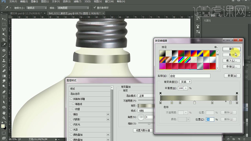Screen dimensions: 251x141
Task: Select the Type tool
Action: pyautogui.click(x=4, y=97)
